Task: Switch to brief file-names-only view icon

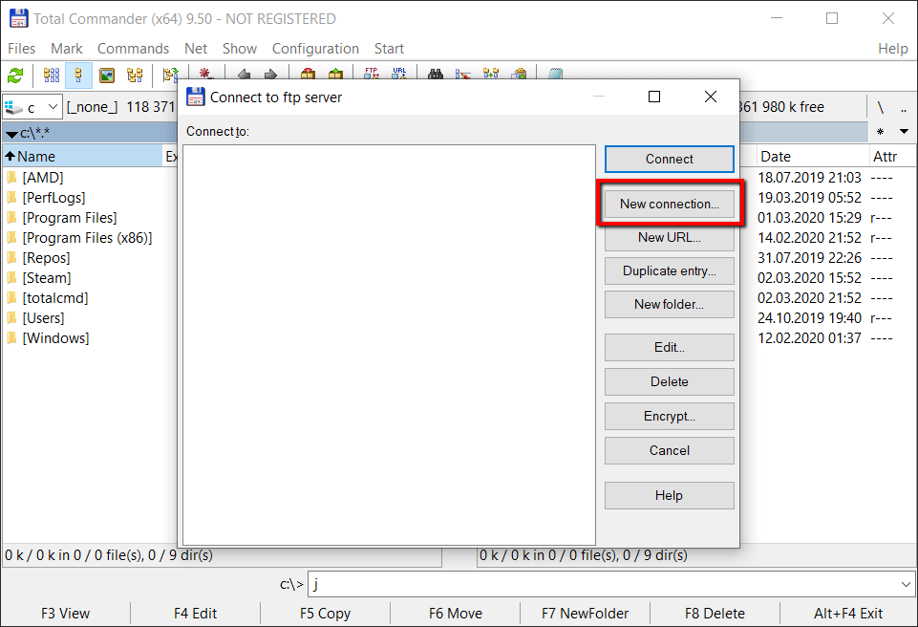Action: [x=52, y=75]
